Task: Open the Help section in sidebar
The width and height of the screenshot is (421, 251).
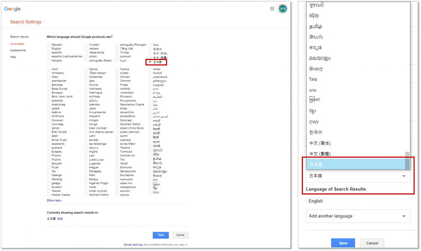Action: [x=13, y=57]
